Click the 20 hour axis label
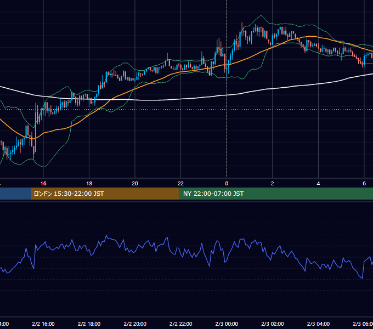 135,184
